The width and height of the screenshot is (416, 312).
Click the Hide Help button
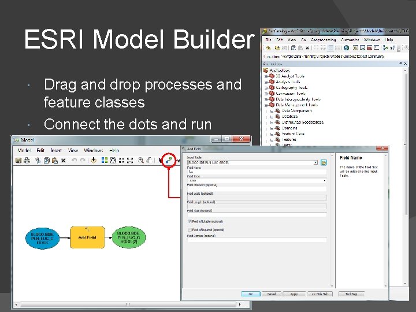pos(320,294)
